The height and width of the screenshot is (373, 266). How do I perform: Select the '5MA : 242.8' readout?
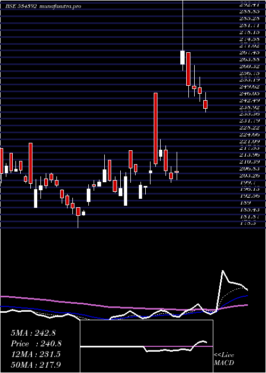click(33, 333)
